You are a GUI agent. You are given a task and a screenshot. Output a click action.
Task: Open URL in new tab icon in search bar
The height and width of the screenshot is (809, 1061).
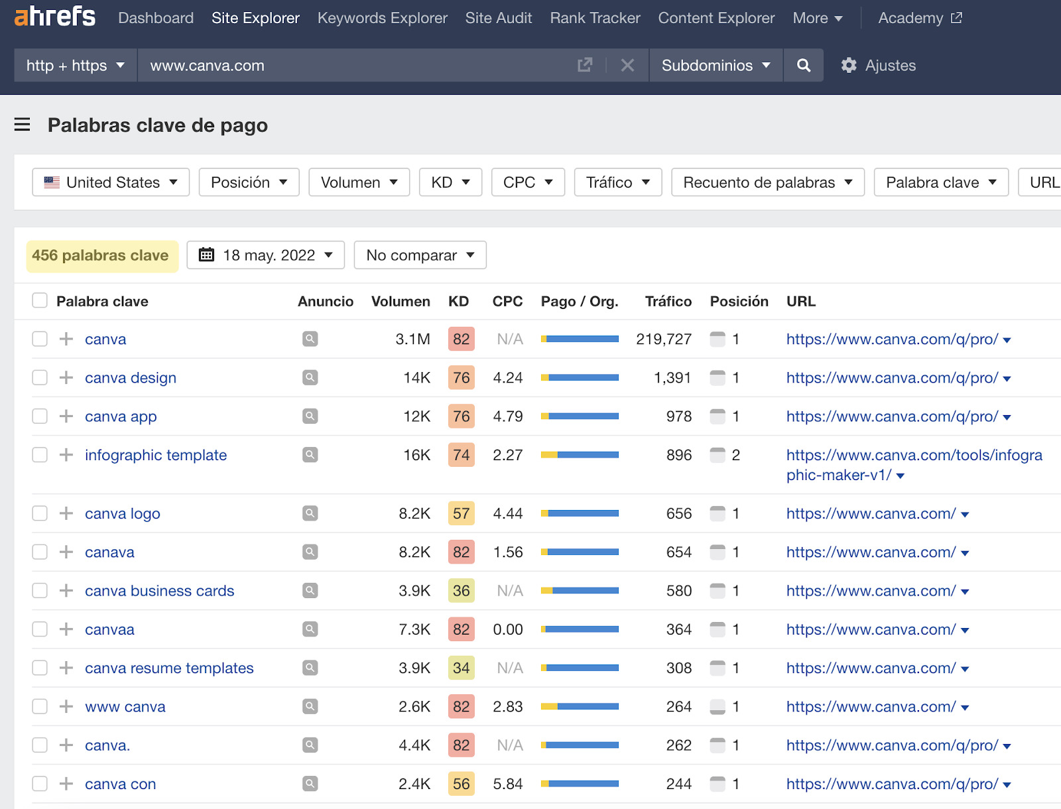coord(584,65)
